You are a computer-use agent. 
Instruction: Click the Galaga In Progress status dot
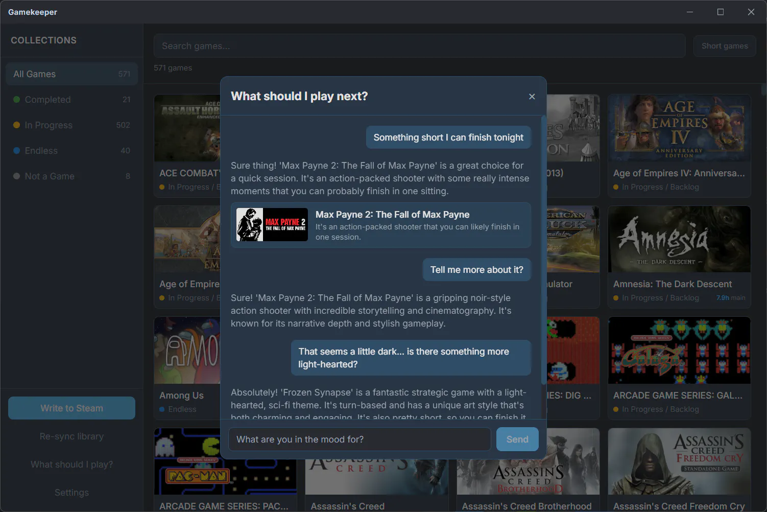[616, 409]
